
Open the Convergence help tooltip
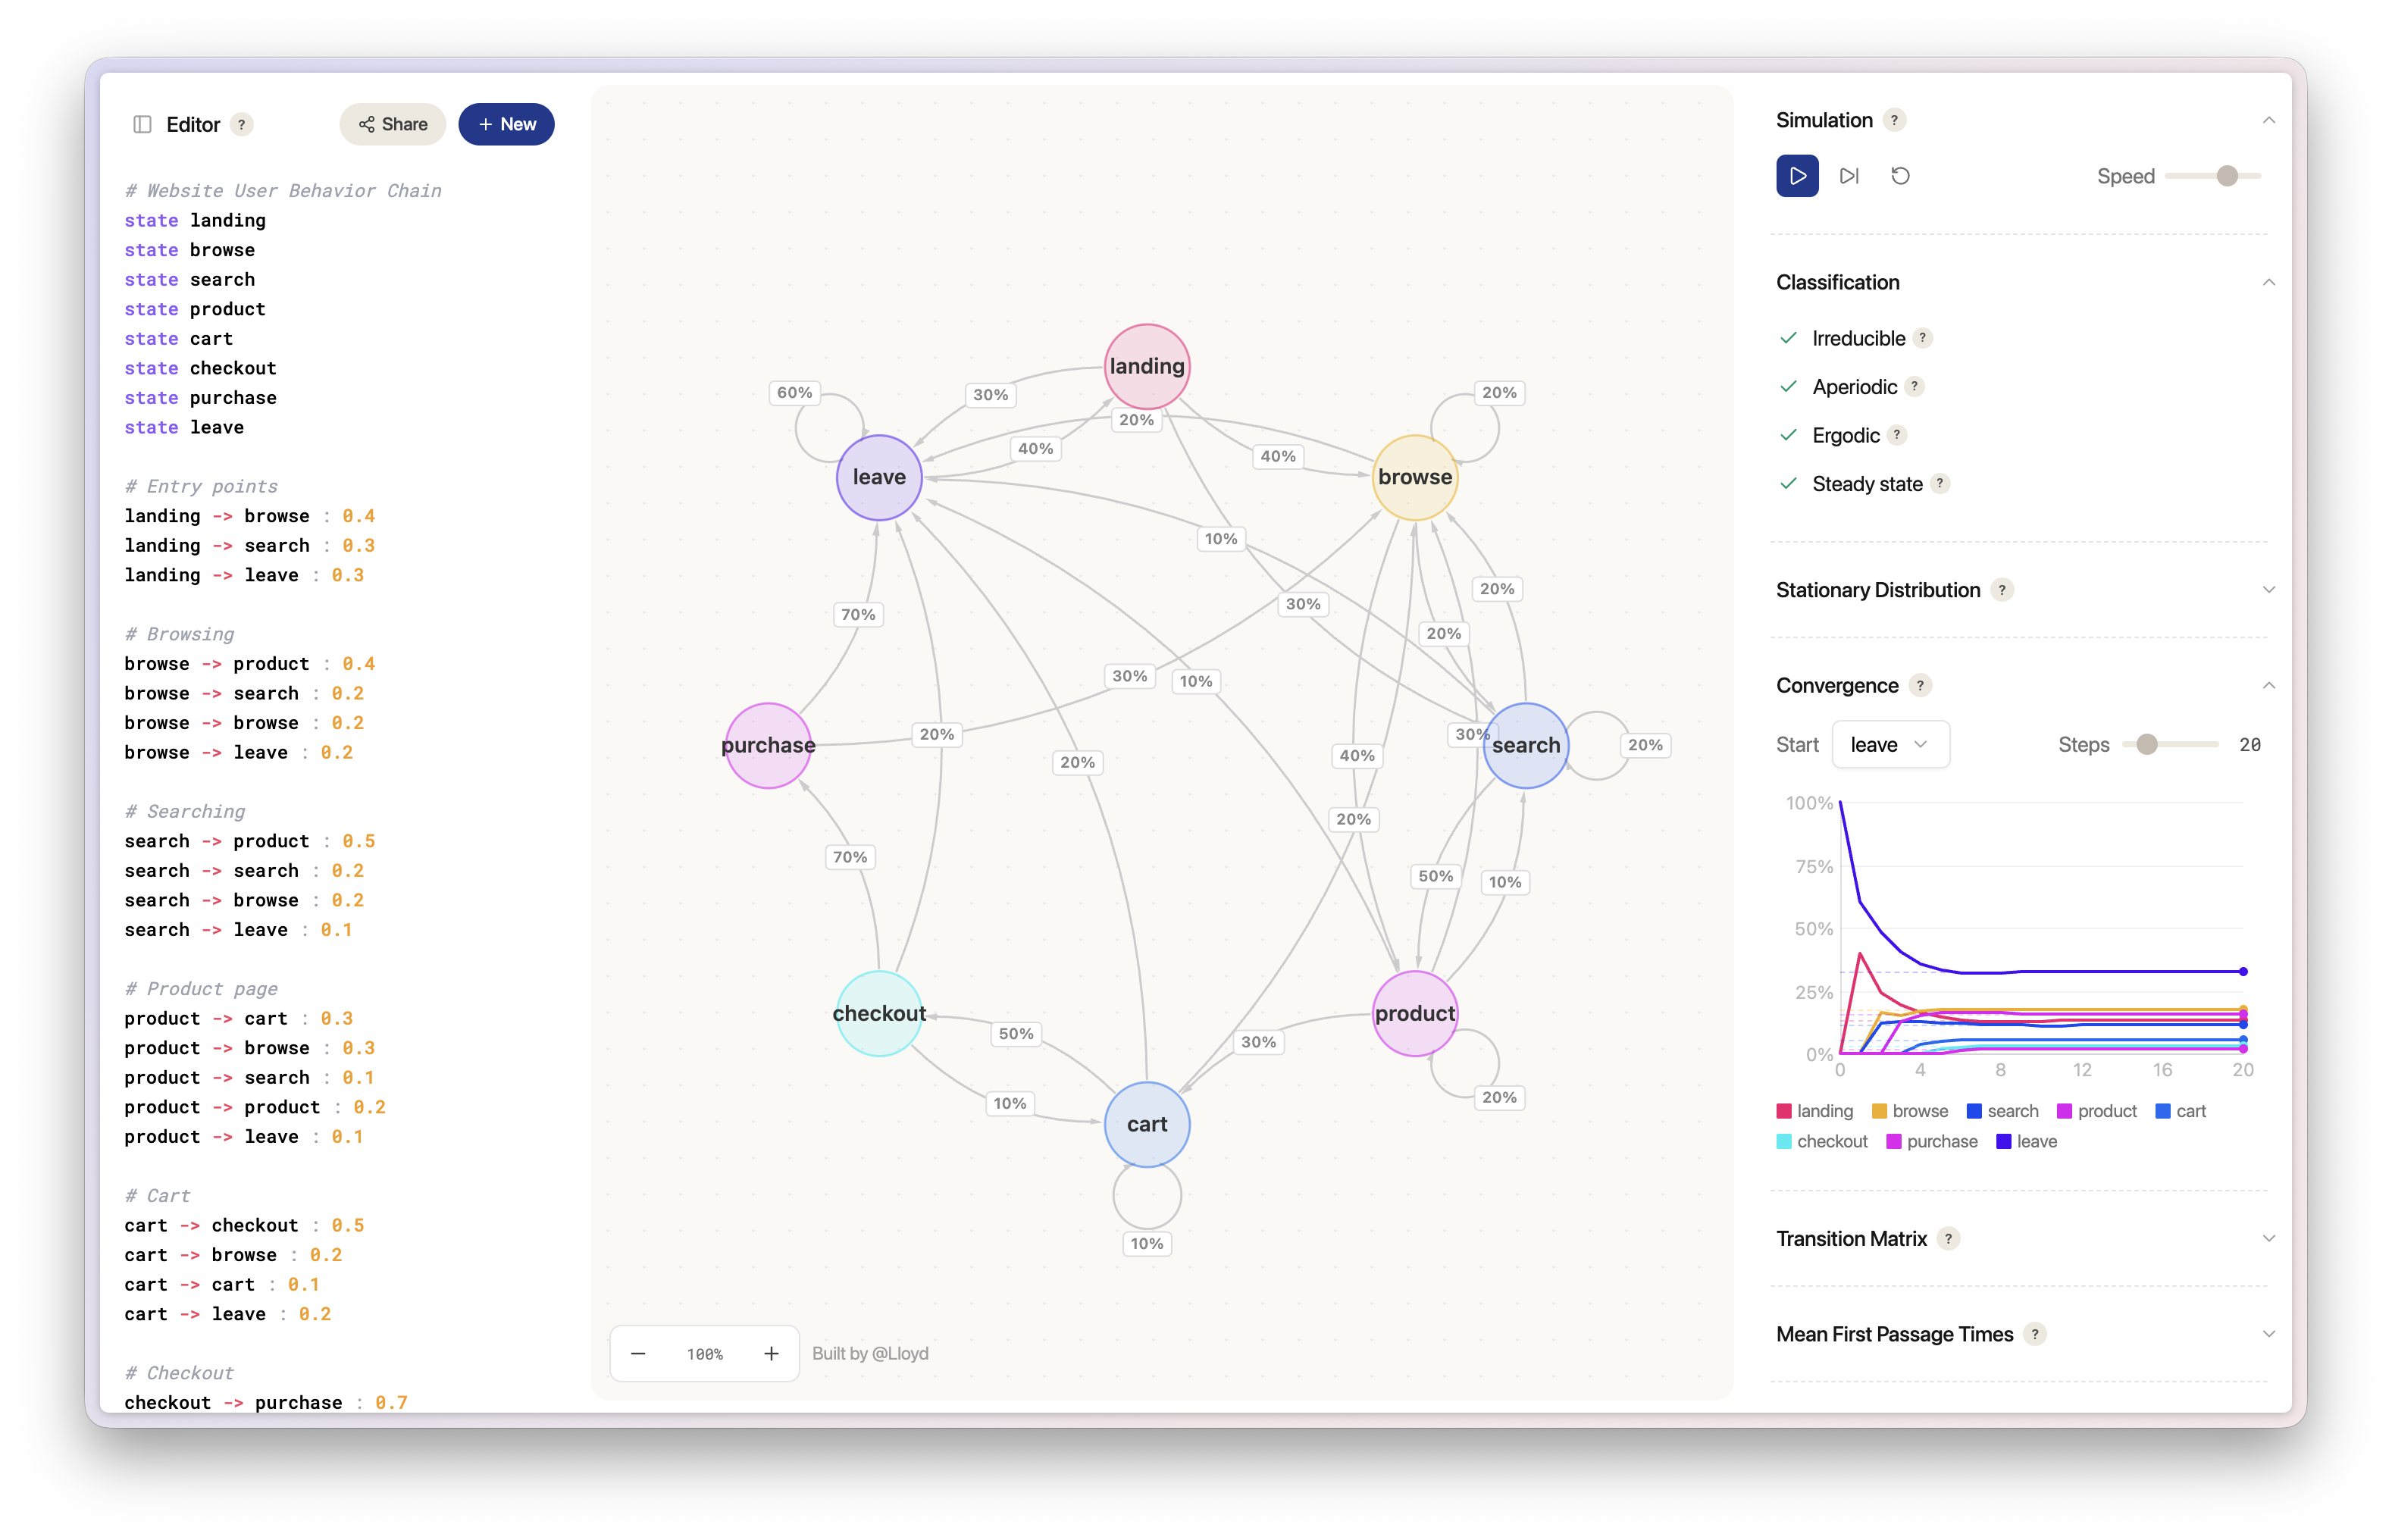(x=1921, y=685)
